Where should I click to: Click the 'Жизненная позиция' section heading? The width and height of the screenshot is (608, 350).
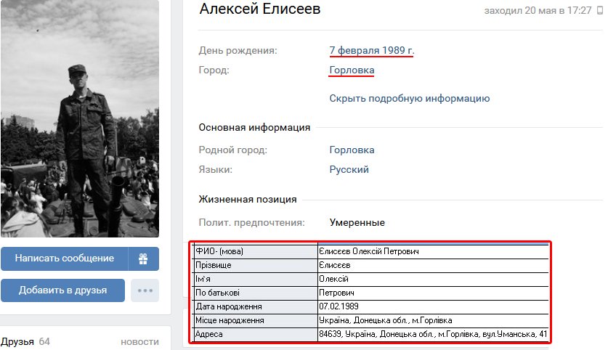pos(248,200)
